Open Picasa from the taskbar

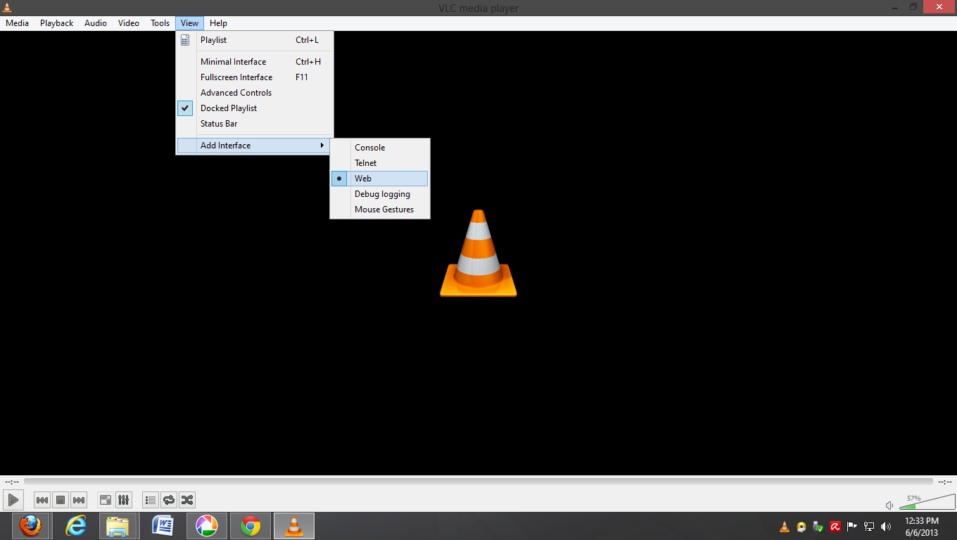(206, 526)
